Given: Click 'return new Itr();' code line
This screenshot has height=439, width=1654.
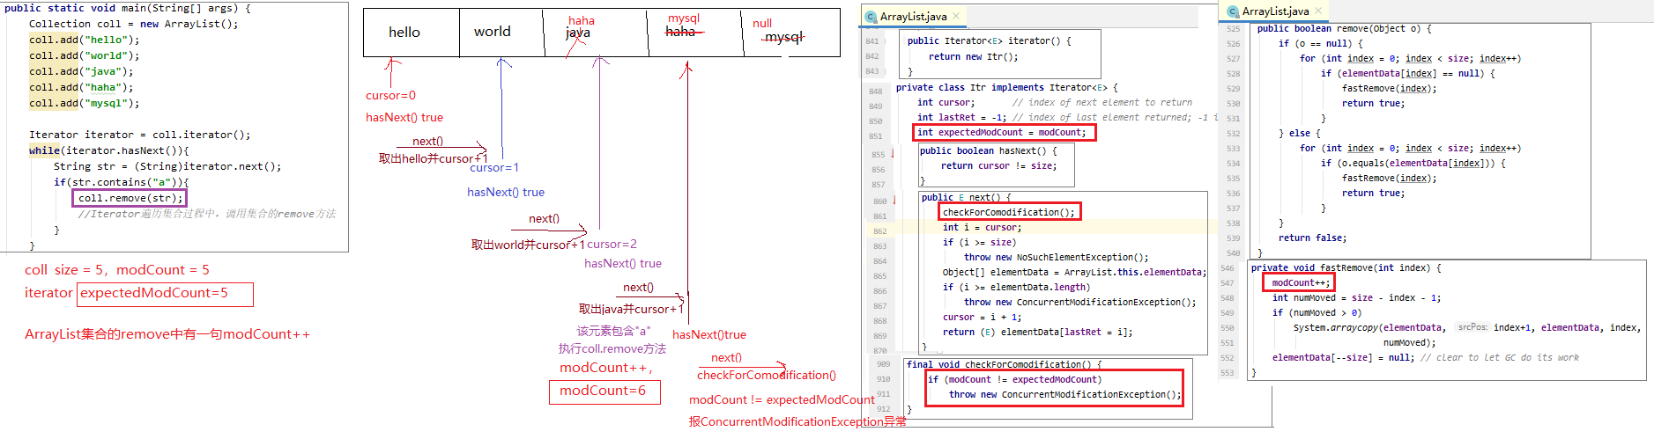Looking at the screenshot, I should click(973, 56).
